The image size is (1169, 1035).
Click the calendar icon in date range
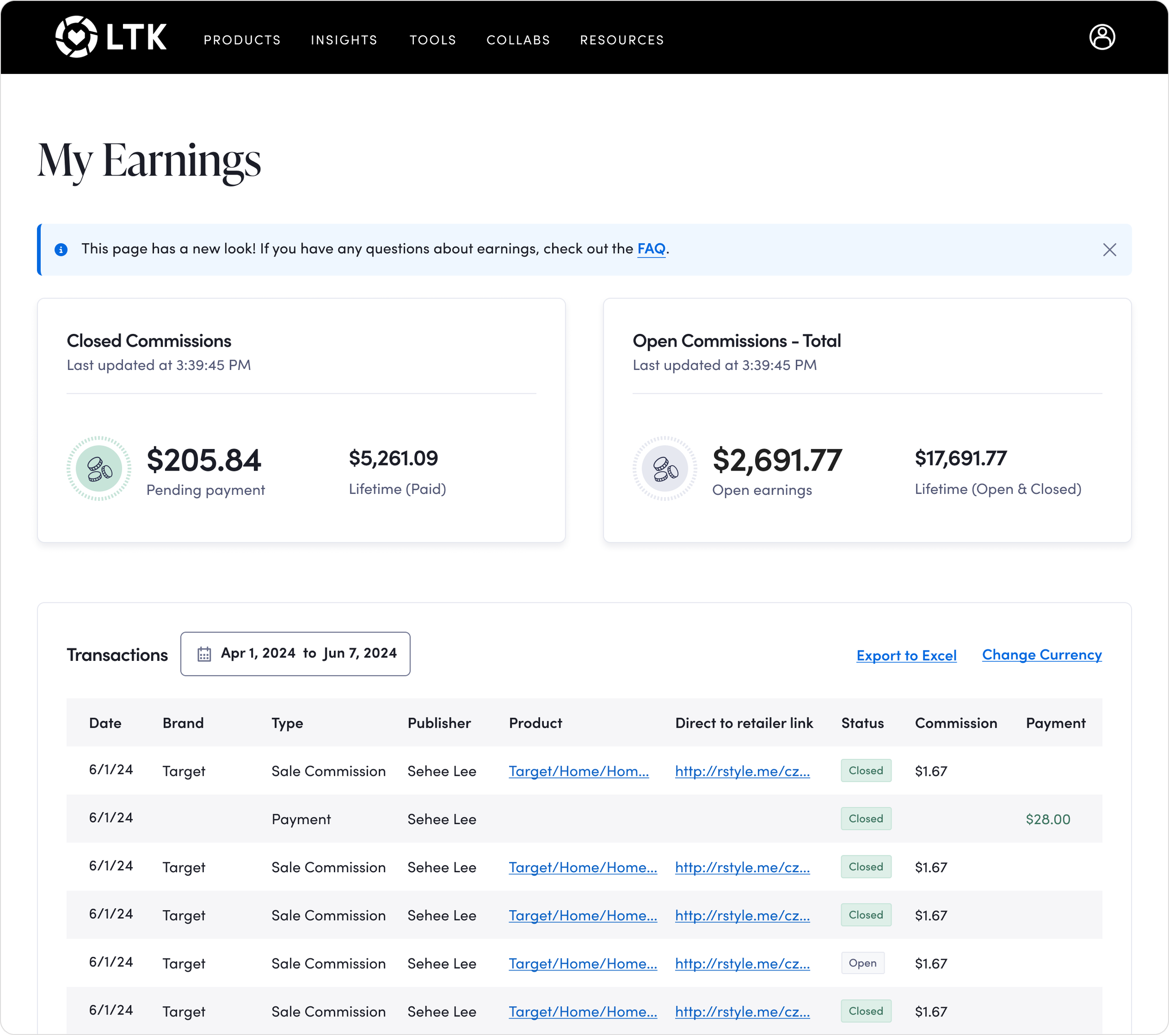click(x=204, y=654)
